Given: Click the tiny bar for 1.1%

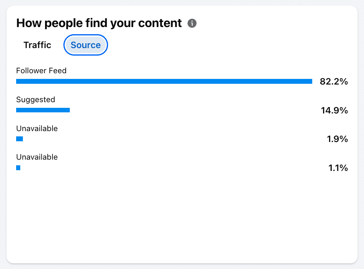Looking at the screenshot, I should pyautogui.click(x=18, y=168).
